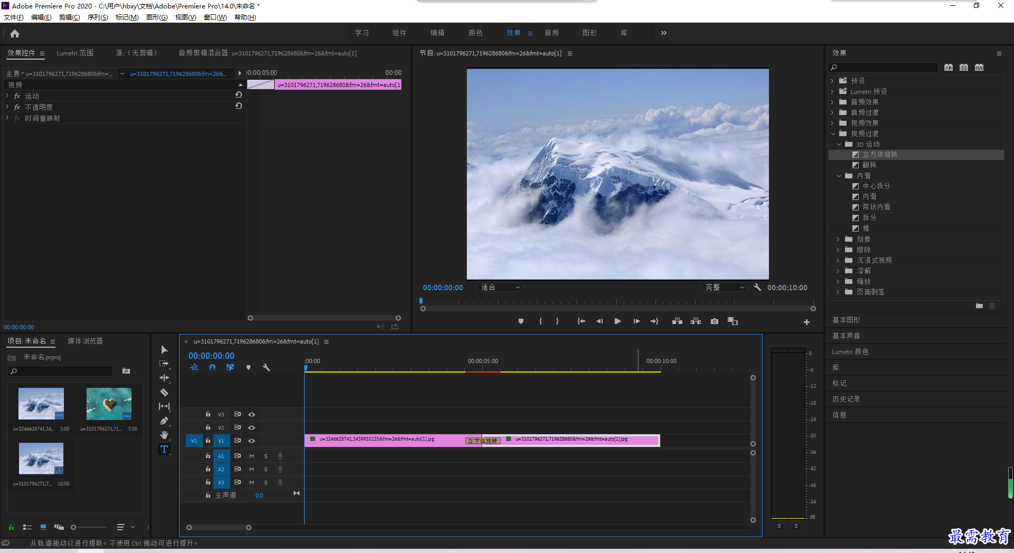Open the 适合 zoom level dropdown

pyautogui.click(x=500, y=288)
